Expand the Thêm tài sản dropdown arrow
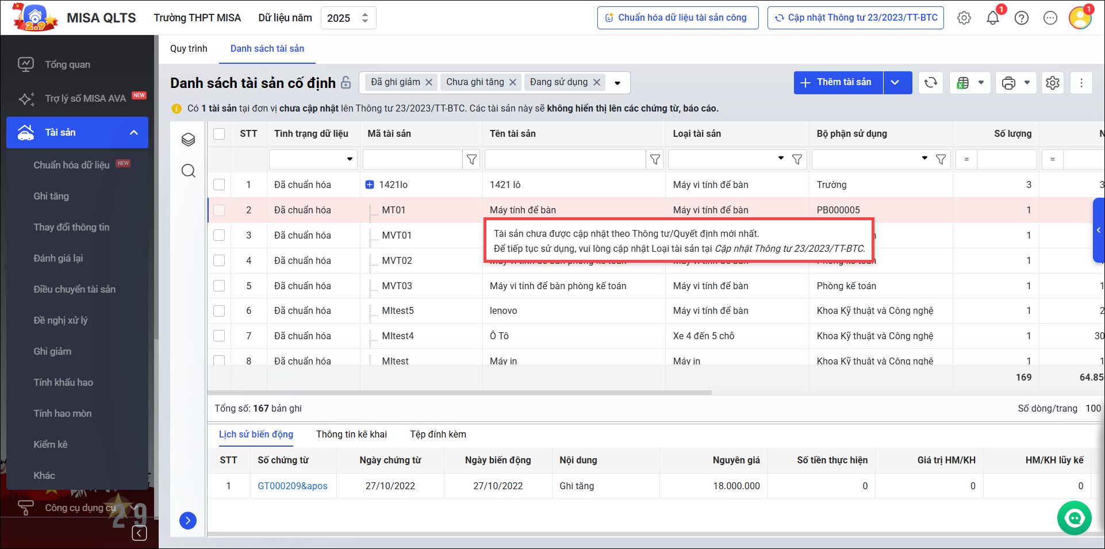1105x549 pixels. click(x=895, y=83)
